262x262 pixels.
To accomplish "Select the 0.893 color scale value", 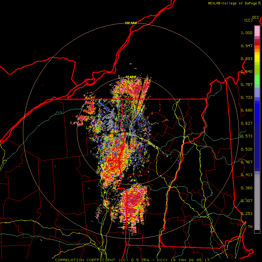I will point(247,59).
